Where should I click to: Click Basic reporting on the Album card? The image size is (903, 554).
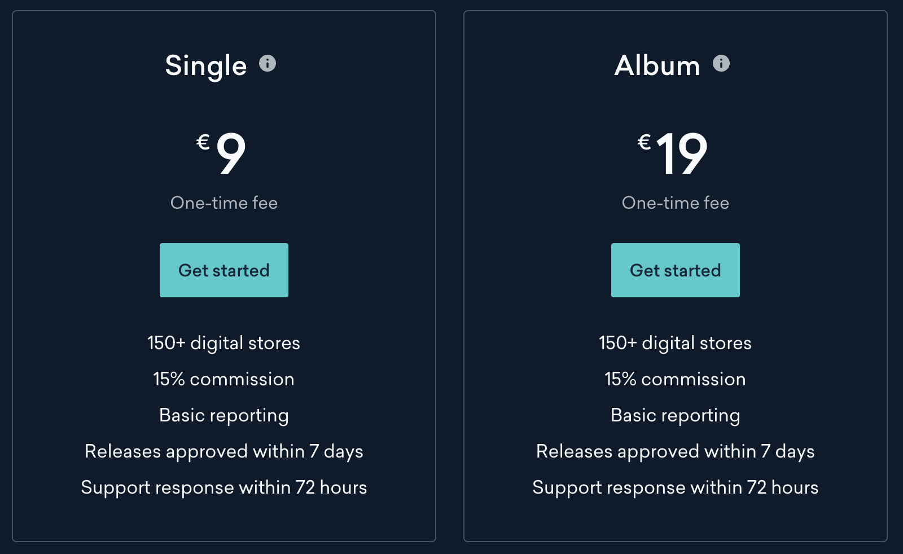click(x=675, y=415)
